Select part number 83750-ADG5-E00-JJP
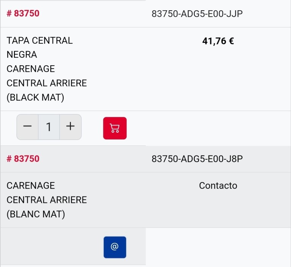291x267 pixels. point(197,14)
